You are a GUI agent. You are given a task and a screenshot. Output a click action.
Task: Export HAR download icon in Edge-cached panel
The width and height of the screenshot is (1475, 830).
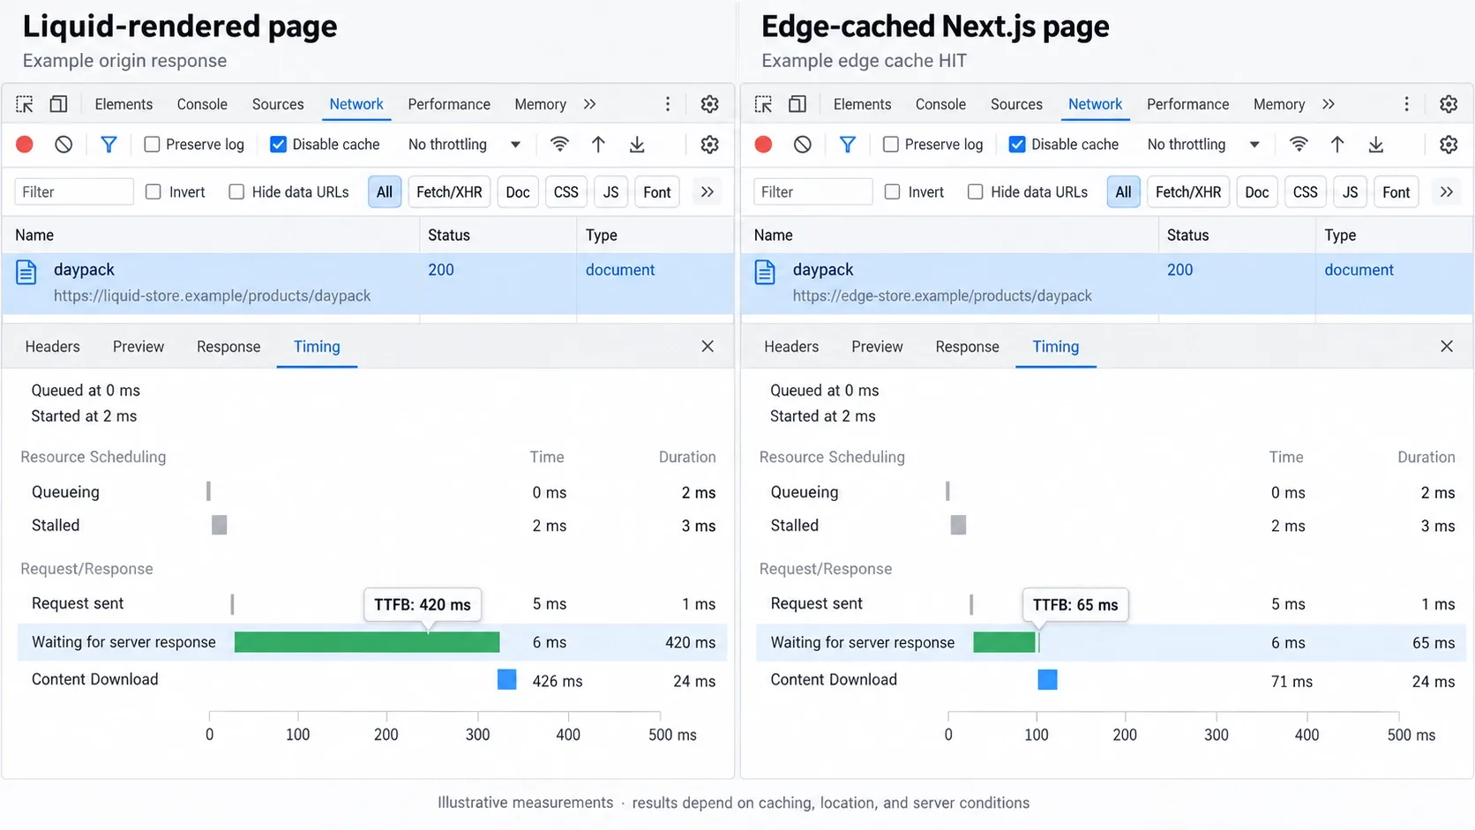tap(1376, 144)
